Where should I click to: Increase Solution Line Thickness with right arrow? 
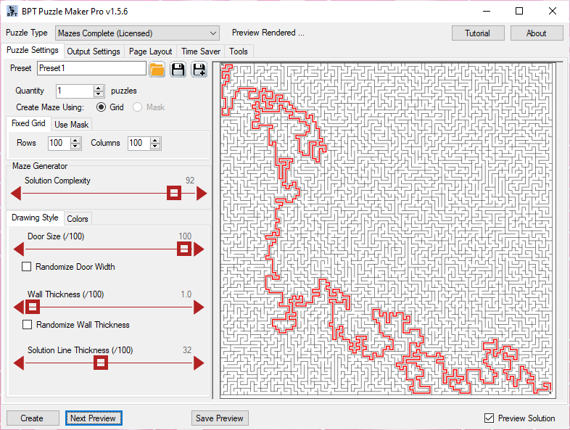click(x=199, y=363)
